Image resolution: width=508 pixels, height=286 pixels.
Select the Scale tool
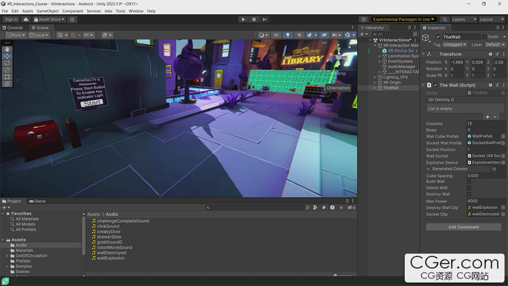point(7,70)
